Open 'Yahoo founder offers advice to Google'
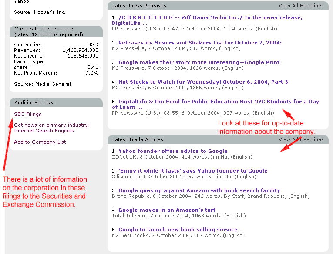The width and height of the screenshot is (333, 254). tap(173, 151)
